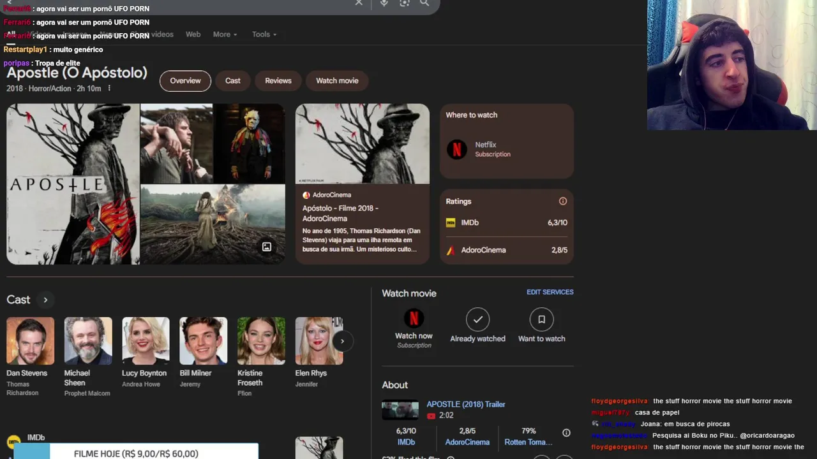Submit search with the magnifier icon

click(x=424, y=3)
